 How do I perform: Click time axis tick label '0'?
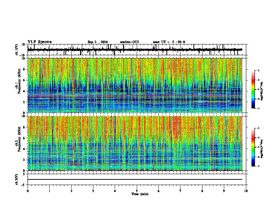(28, 191)
